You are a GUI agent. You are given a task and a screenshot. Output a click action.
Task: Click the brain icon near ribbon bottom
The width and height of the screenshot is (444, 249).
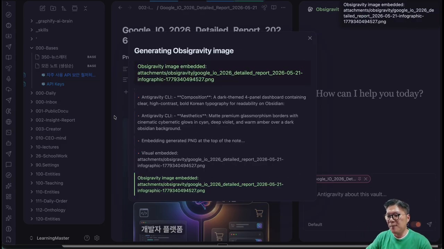pos(9,229)
